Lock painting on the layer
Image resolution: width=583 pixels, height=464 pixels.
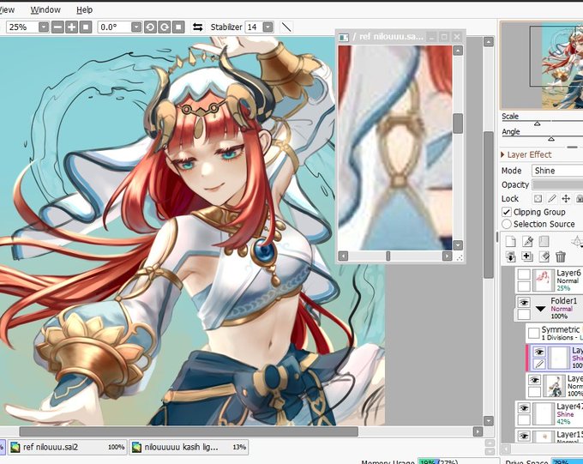click(x=552, y=199)
